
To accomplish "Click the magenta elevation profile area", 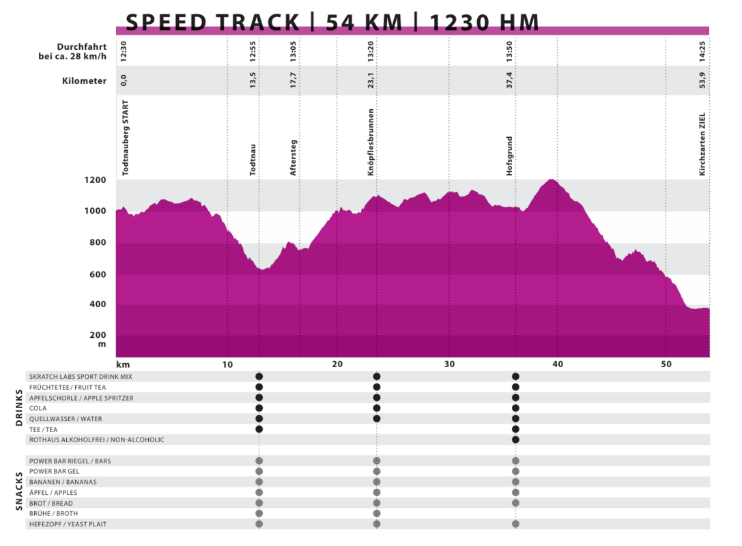I will coord(410,287).
